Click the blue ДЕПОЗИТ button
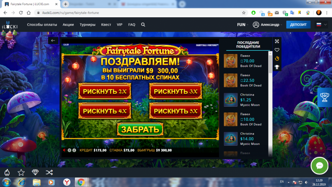 298,25
